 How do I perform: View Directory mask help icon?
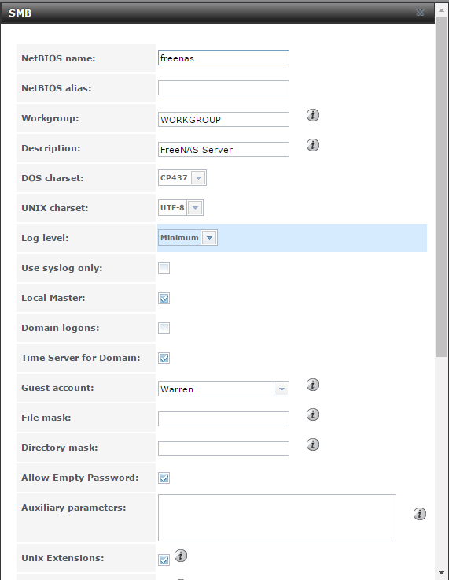pos(313,444)
